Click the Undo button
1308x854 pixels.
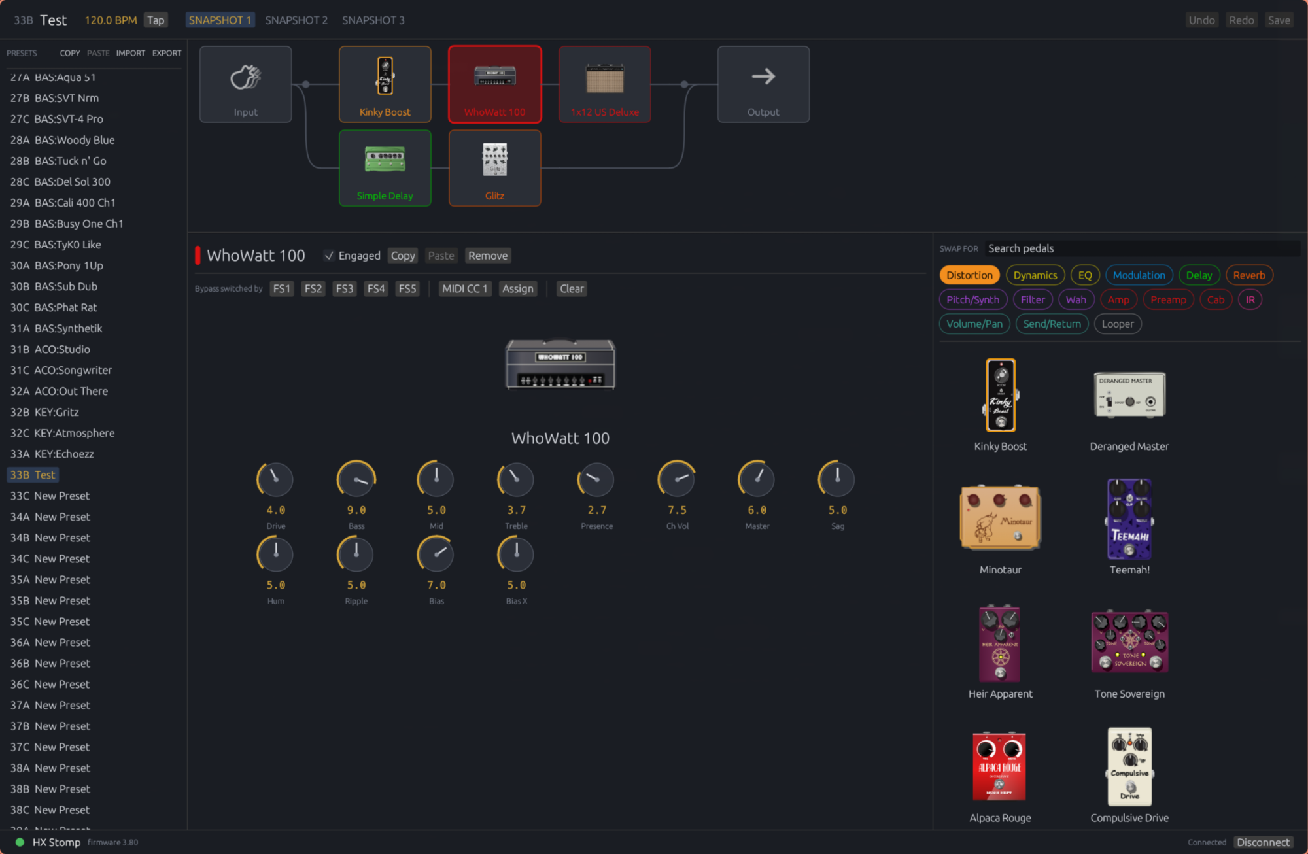tap(1201, 20)
